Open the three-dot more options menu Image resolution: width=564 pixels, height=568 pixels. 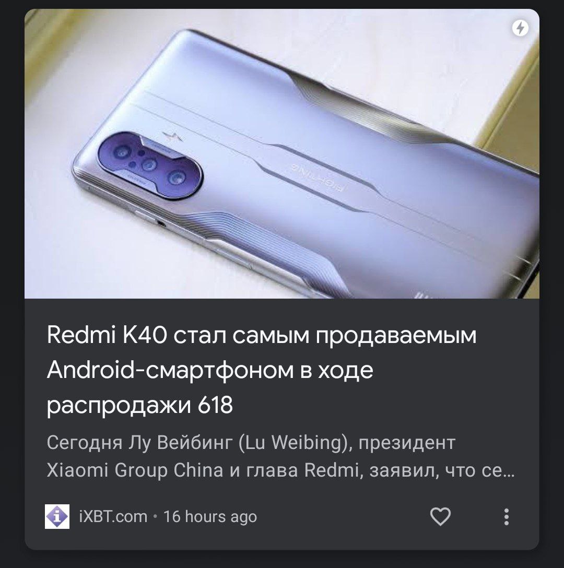(507, 516)
